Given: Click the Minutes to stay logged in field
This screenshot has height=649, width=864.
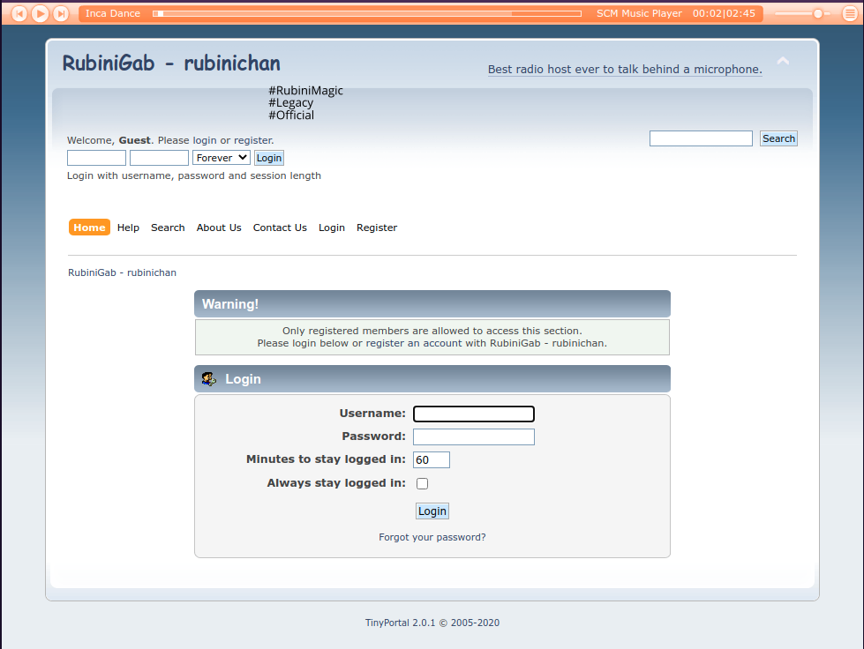Looking at the screenshot, I should pos(432,459).
